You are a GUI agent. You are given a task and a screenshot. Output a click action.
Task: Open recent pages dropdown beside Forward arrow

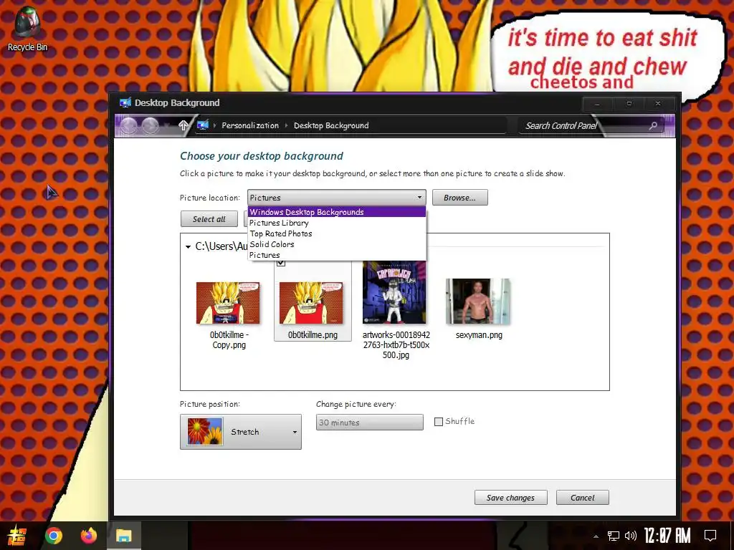point(166,126)
